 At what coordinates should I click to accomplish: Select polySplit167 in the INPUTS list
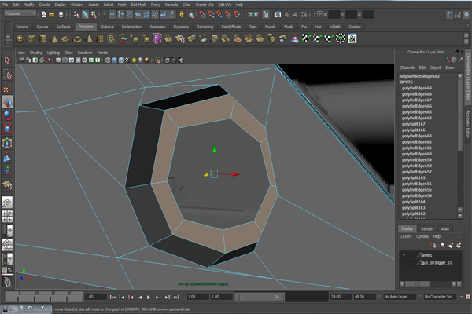413,124
